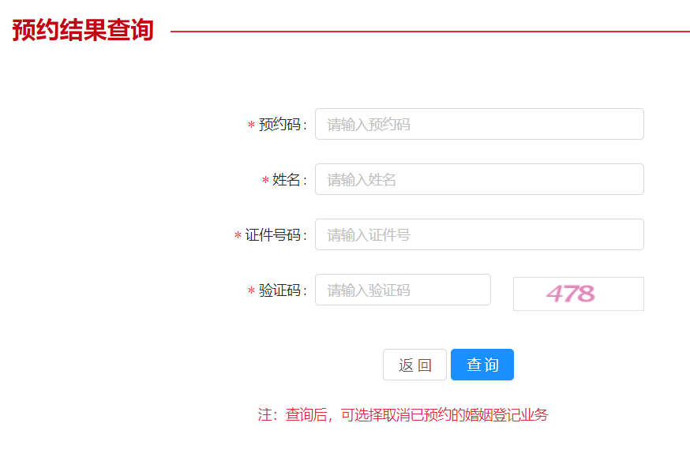Click the red cancellation note text

click(x=403, y=415)
